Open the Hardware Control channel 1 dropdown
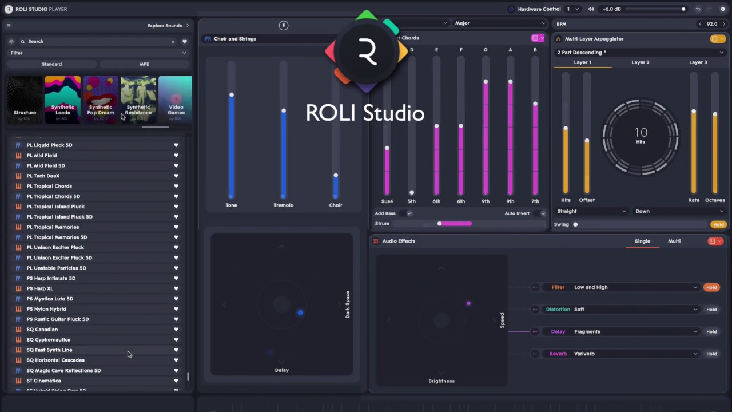The height and width of the screenshot is (412, 732). point(573,9)
